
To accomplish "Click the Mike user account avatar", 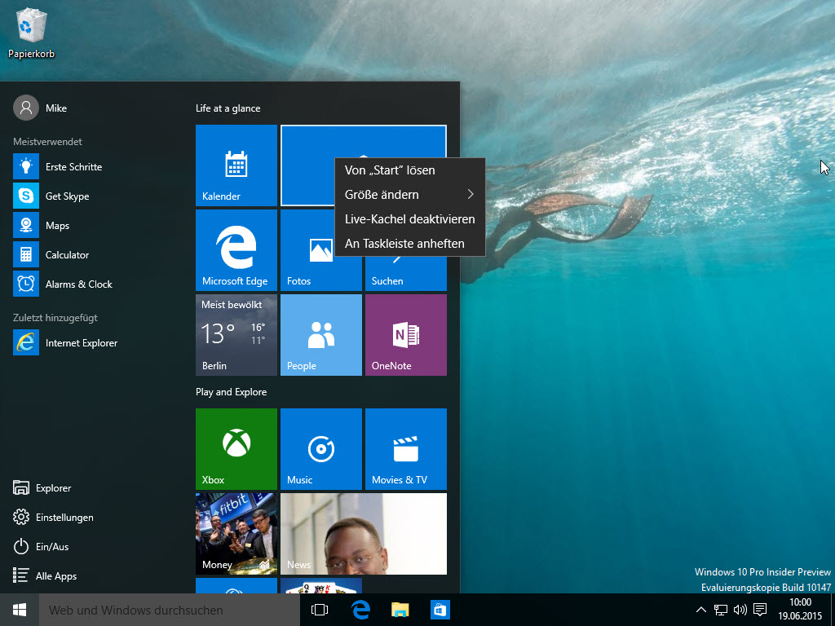I will click(25, 108).
